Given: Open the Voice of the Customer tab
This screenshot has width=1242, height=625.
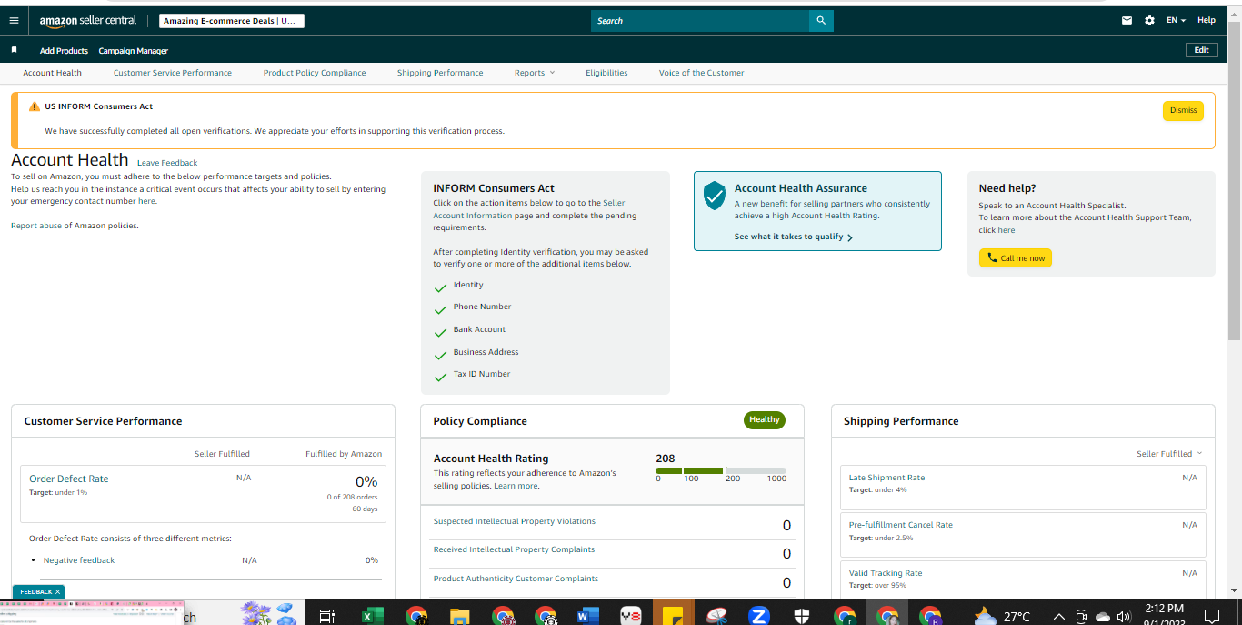Looking at the screenshot, I should click(x=702, y=73).
